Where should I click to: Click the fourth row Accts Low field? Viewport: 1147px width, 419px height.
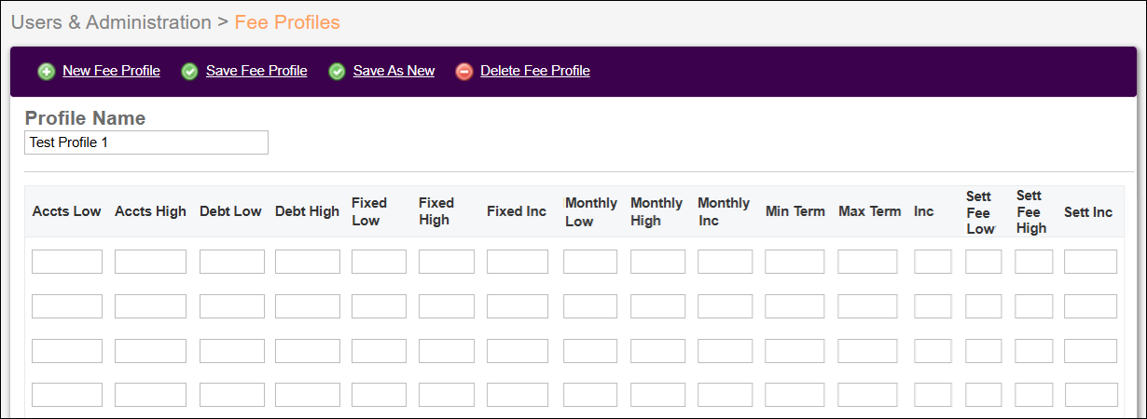(67, 395)
